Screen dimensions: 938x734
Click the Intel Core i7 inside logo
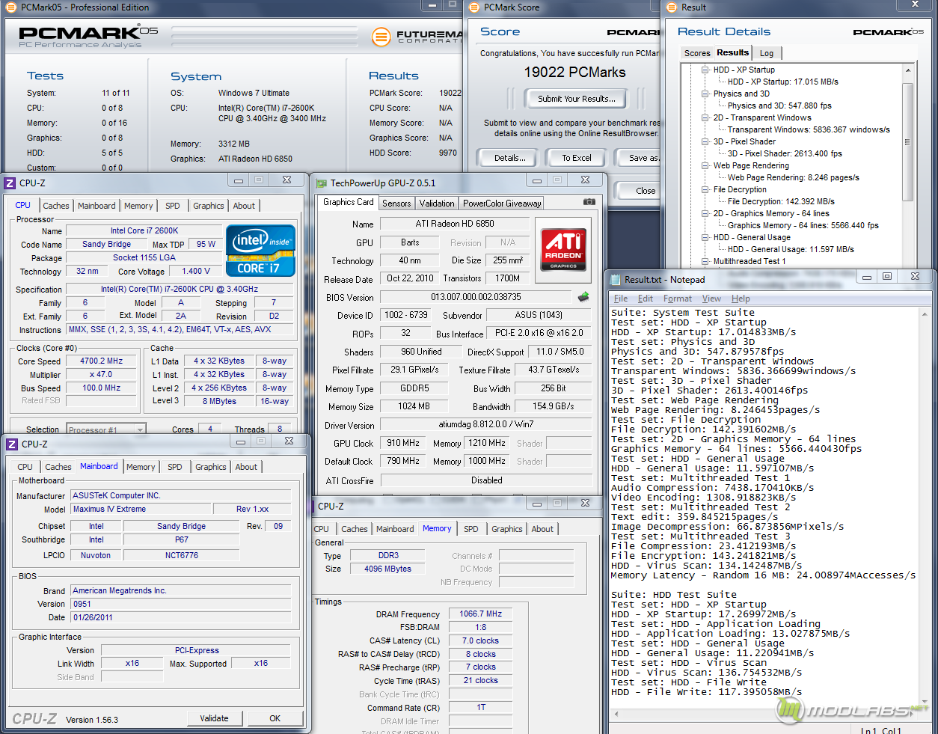point(261,251)
